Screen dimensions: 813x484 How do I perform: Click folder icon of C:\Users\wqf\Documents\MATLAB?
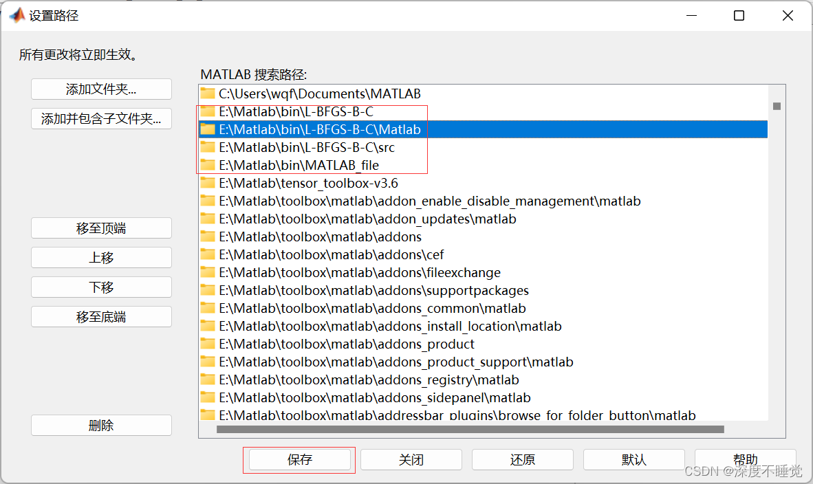208,93
